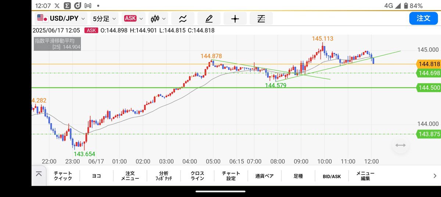Open the 注文メニュー order menu
Screen dimensions: 441x197
(x=130, y=176)
